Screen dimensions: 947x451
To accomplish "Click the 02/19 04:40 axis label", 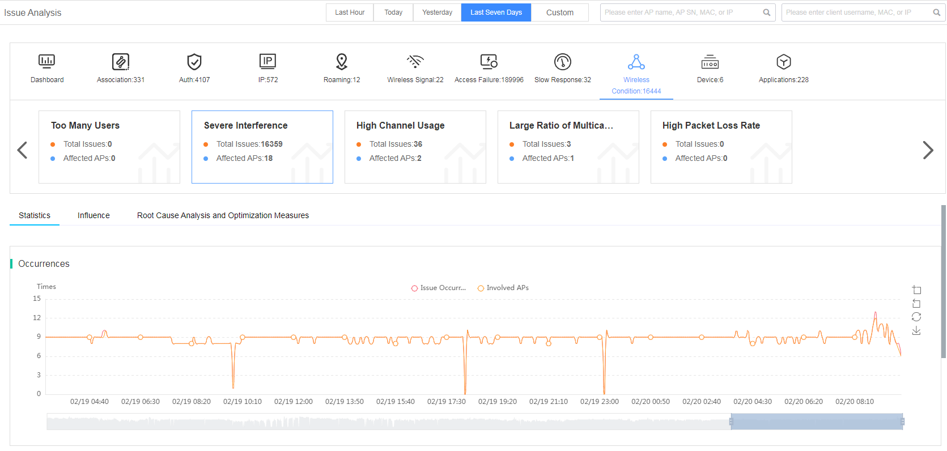I will [90, 401].
